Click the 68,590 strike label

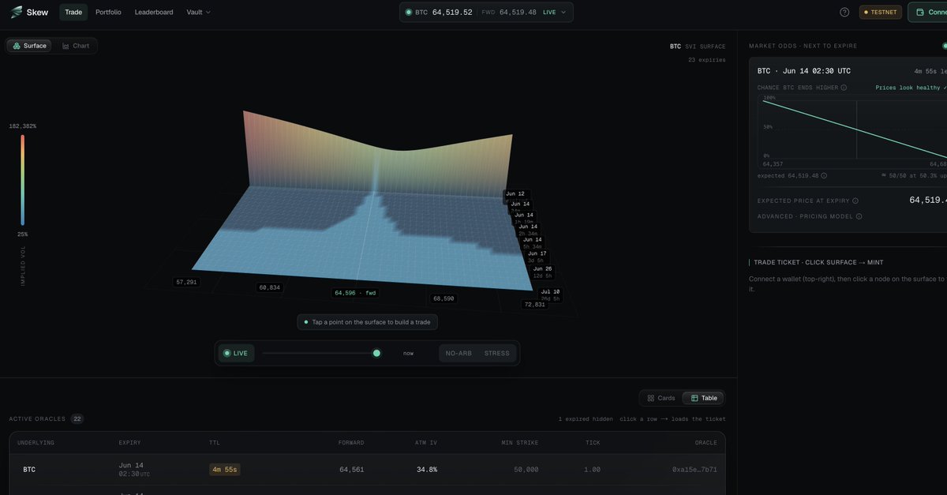tap(443, 298)
